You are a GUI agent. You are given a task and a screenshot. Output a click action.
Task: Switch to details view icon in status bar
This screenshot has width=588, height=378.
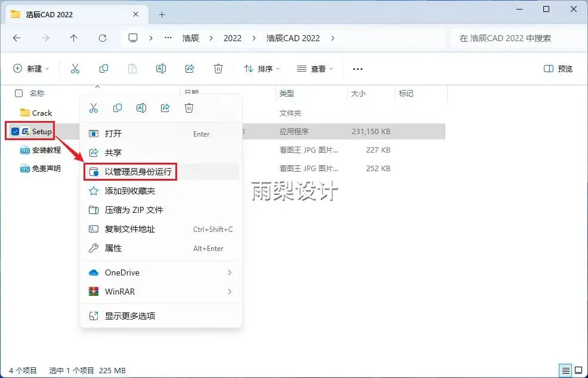(x=566, y=370)
